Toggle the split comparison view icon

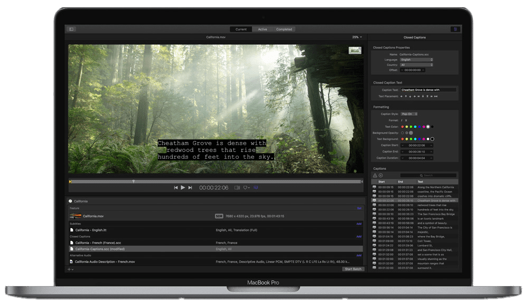tap(237, 188)
